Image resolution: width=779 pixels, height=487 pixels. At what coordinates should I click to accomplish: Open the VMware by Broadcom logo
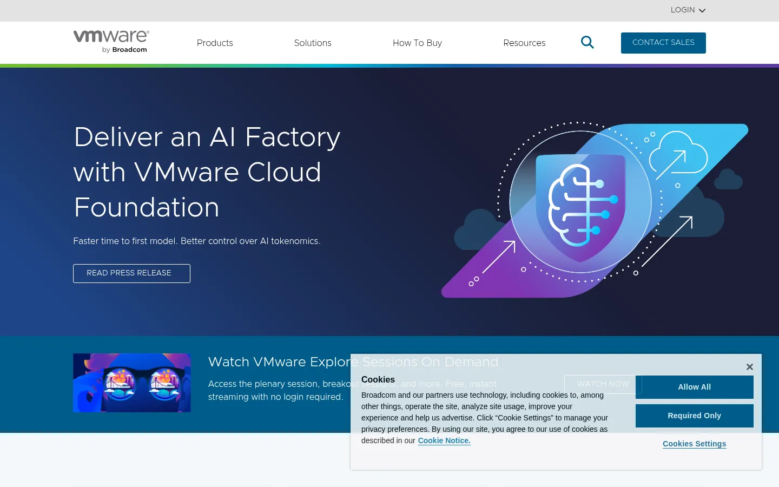[x=111, y=42]
